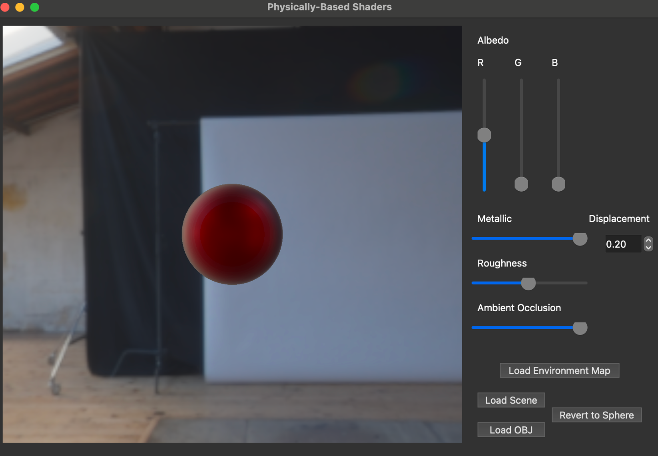Click the Load OBJ button
The width and height of the screenshot is (658, 456).
(x=511, y=430)
